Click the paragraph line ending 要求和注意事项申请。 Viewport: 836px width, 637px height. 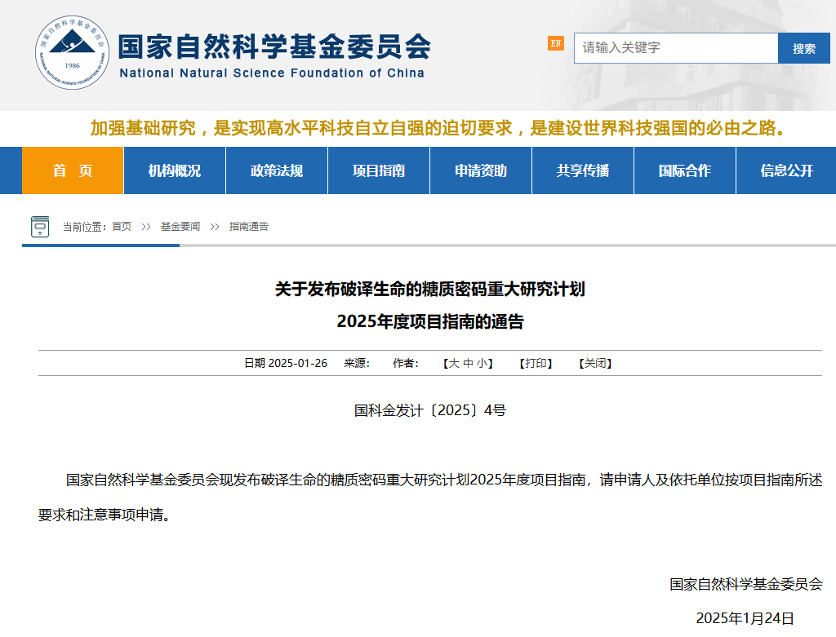(104, 515)
